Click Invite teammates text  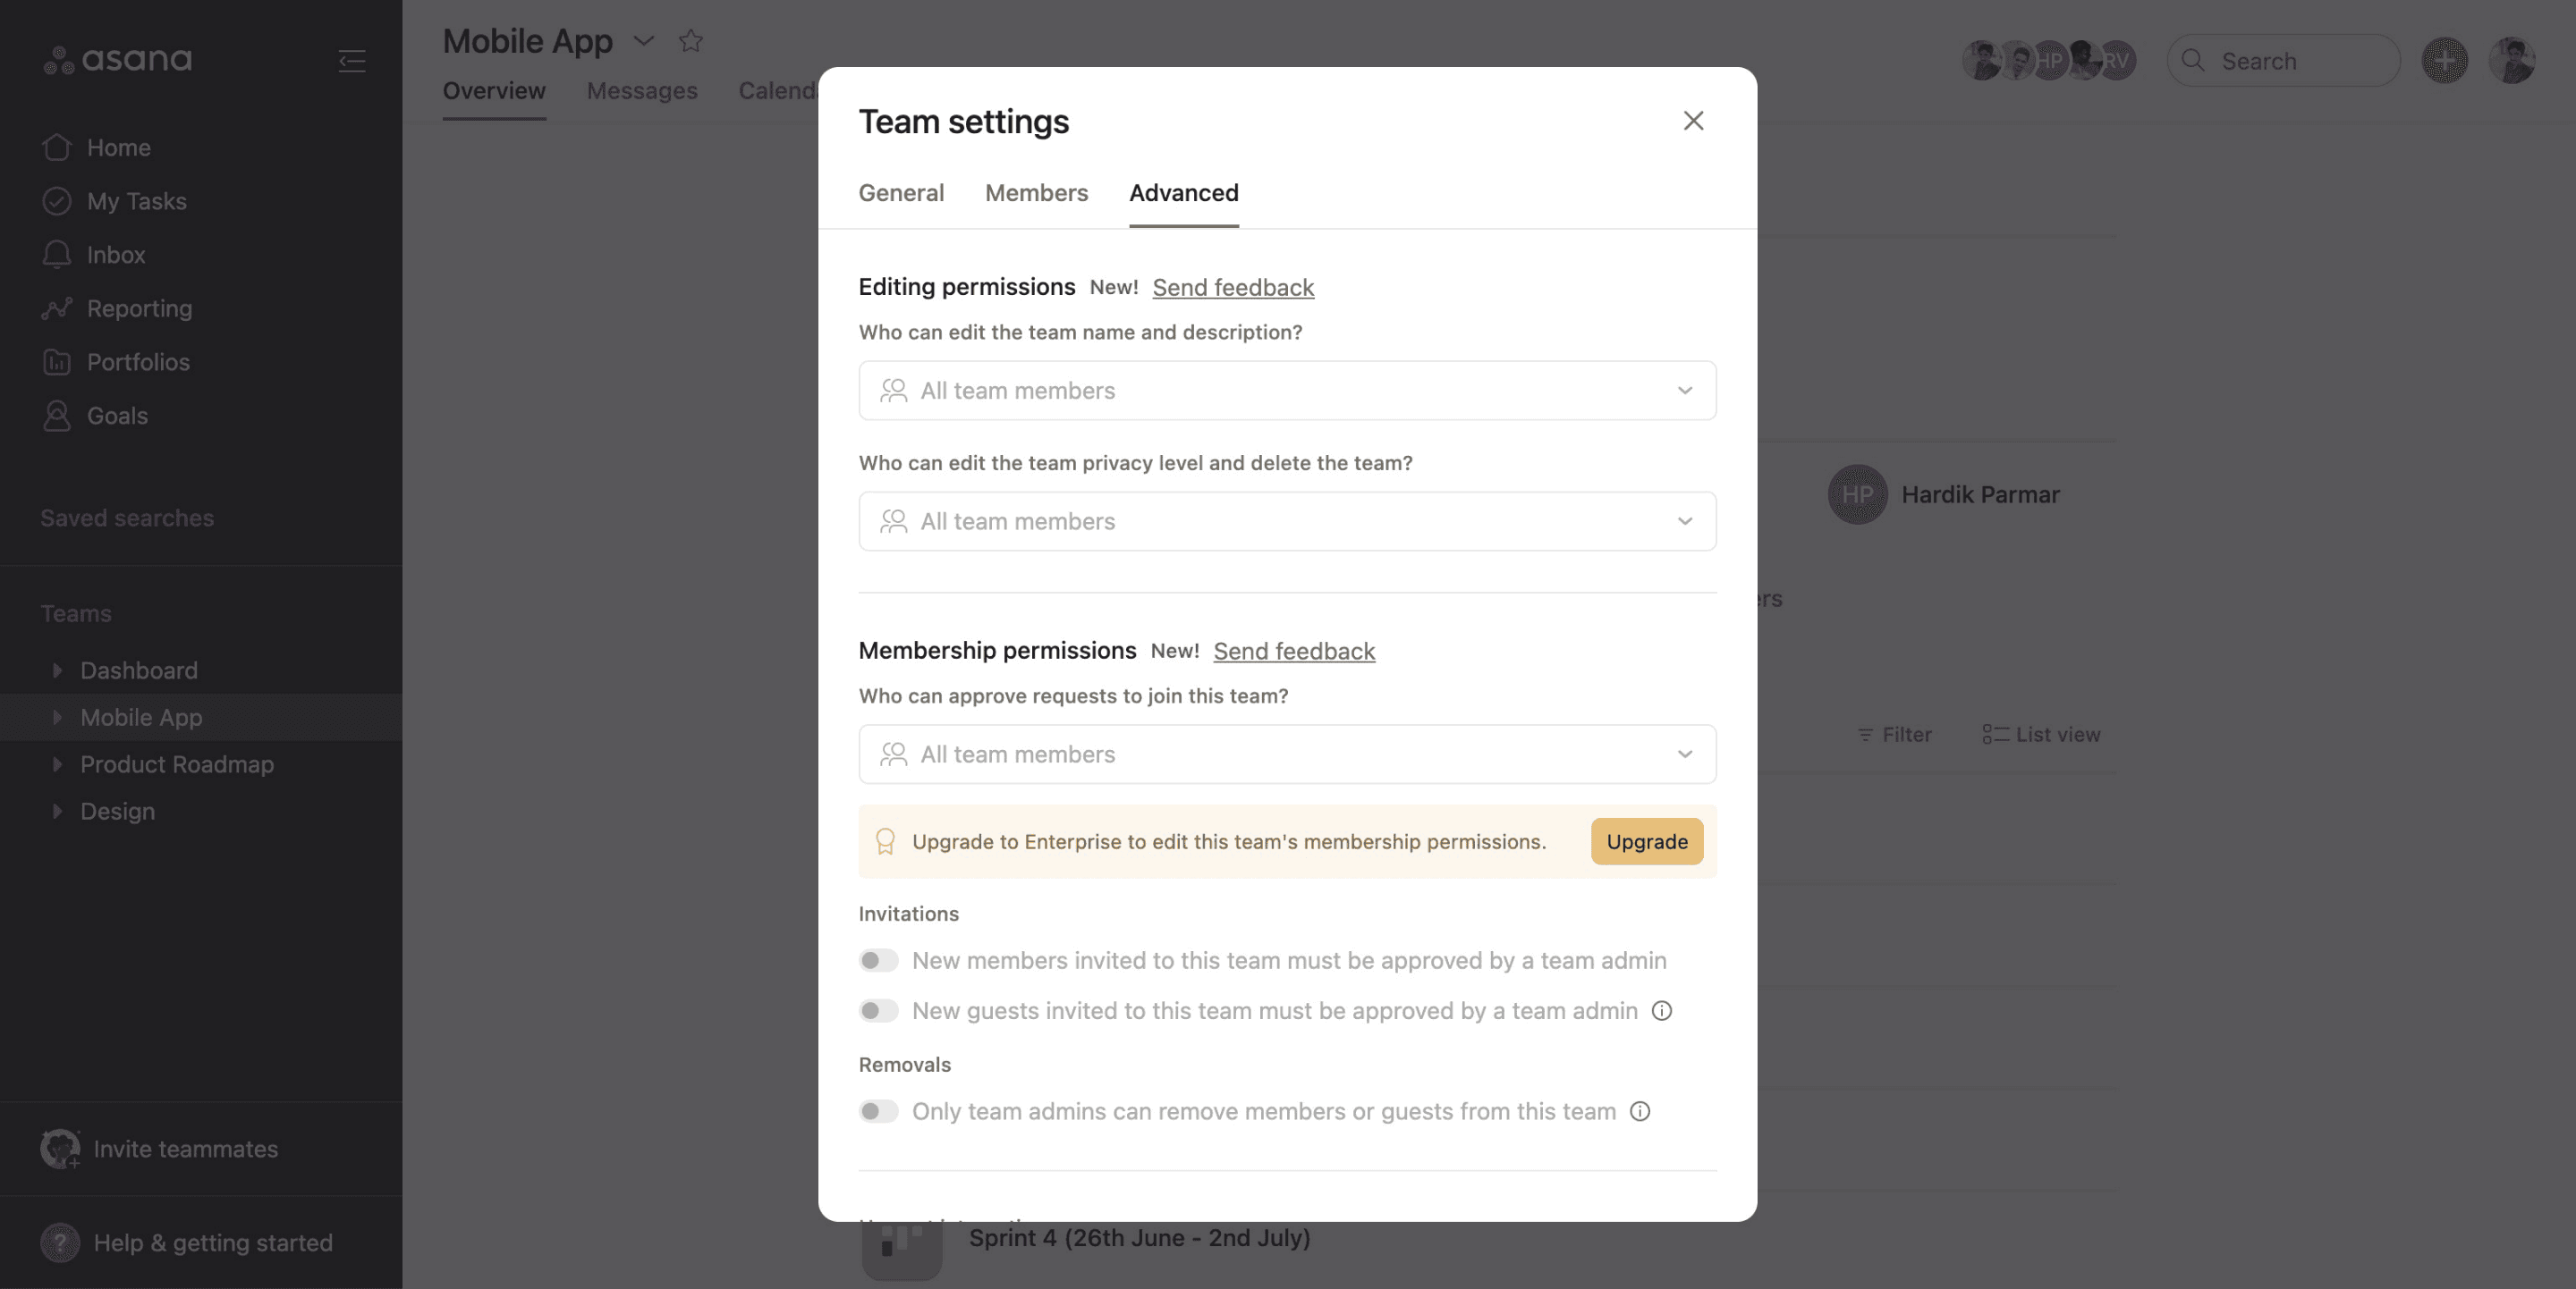coord(186,1150)
